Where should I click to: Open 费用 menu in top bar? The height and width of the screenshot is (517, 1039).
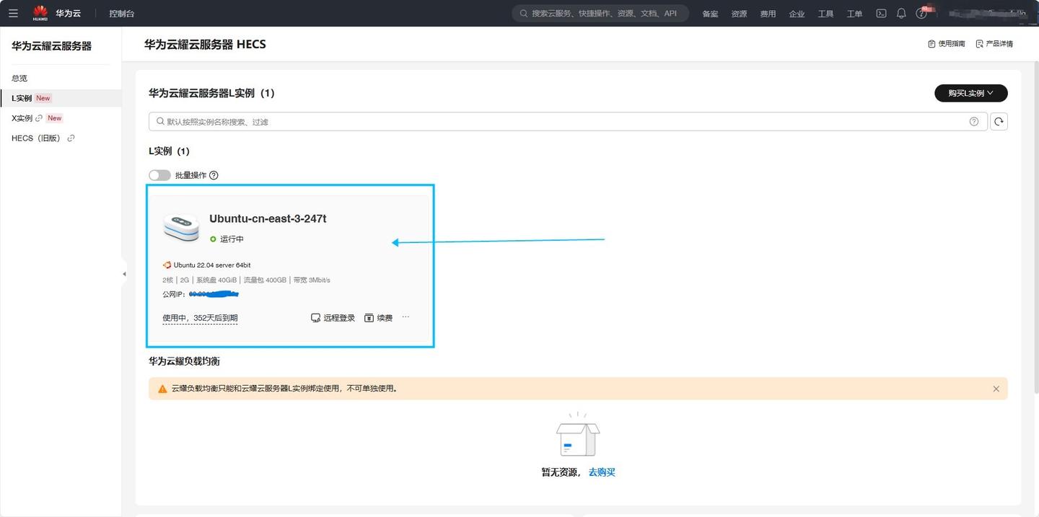click(768, 14)
